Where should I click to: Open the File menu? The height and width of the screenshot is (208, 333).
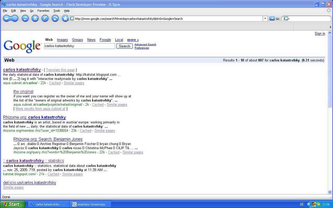pos(5,11)
